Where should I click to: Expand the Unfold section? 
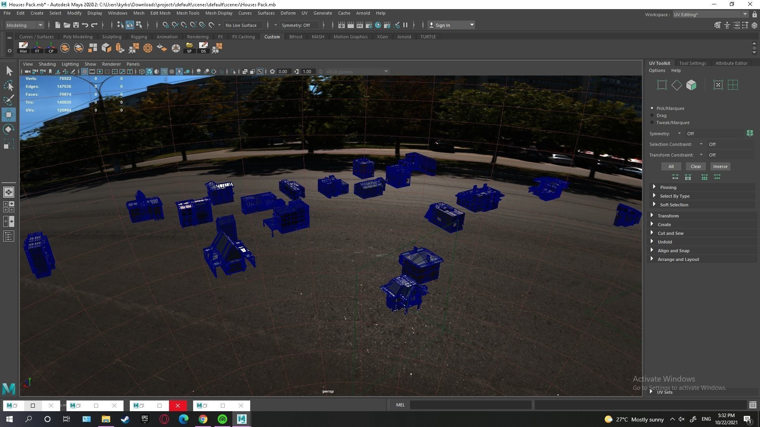tap(665, 242)
